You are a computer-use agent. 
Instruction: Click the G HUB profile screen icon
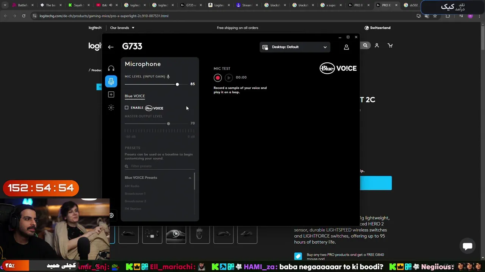click(265, 47)
